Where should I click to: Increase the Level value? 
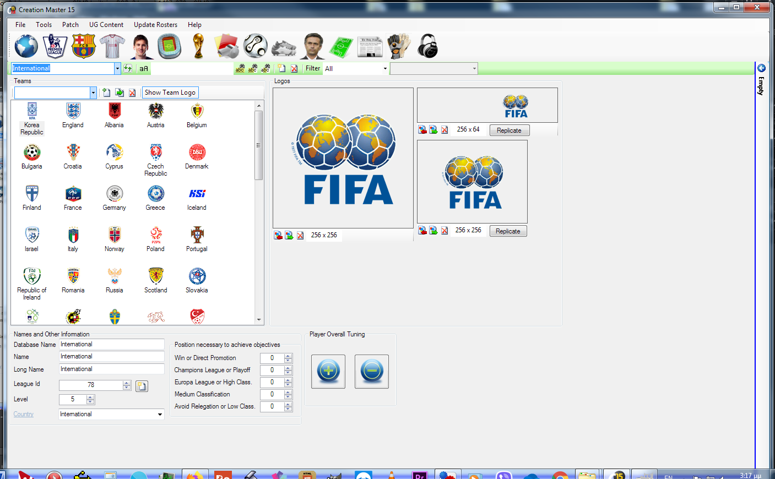90,397
